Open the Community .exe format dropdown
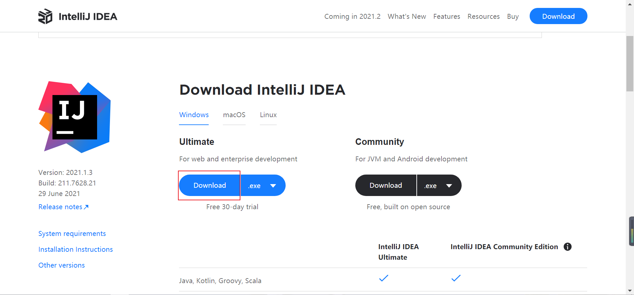This screenshot has width=634, height=295. tap(439, 185)
